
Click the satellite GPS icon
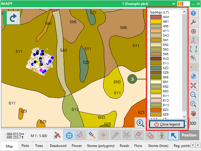(58, 135)
